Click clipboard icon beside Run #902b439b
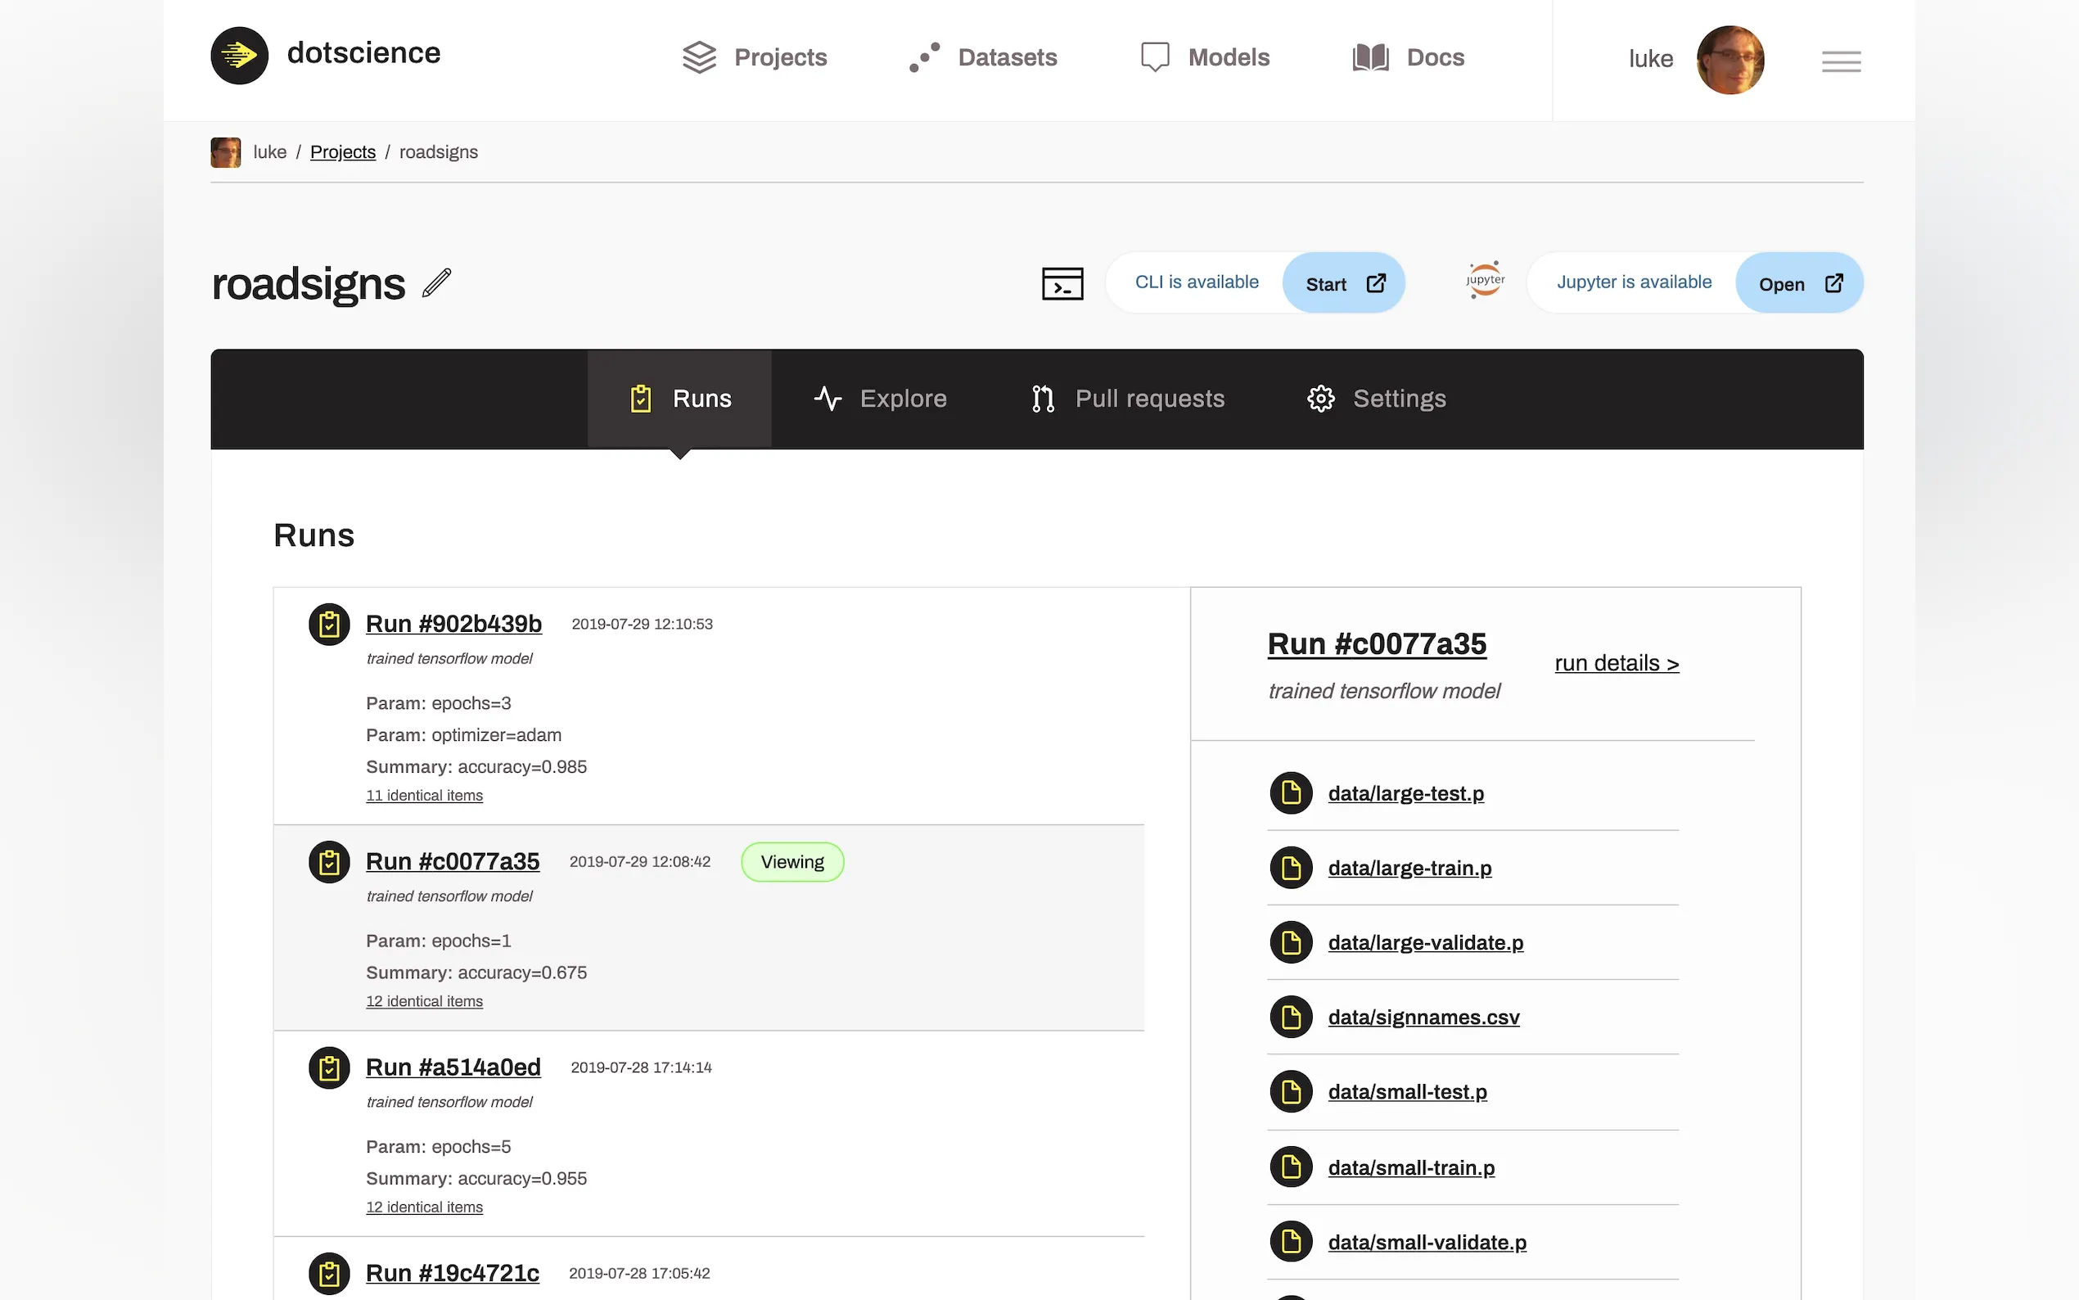This screenshot has height=1300, width=2079. click(329, 624)
